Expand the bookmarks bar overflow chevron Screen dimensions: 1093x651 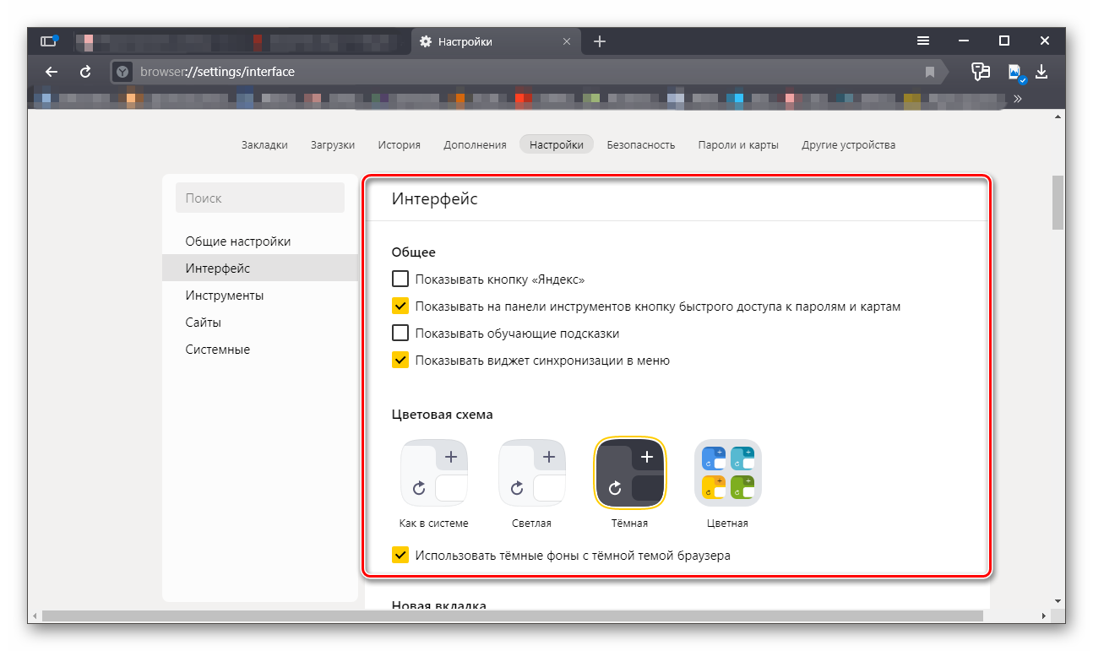(1018, 99)
